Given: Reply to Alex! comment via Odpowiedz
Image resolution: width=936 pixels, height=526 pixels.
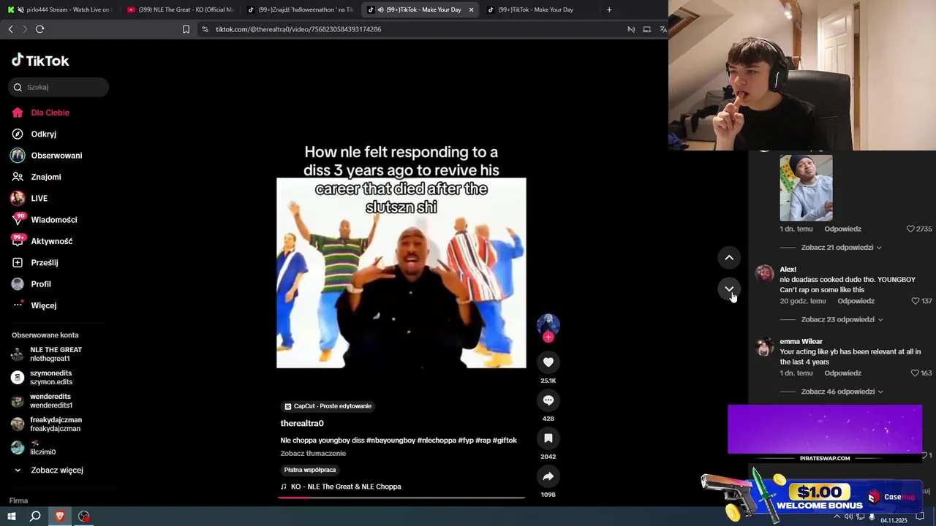Looking at the screenshot, I should 856,301.
